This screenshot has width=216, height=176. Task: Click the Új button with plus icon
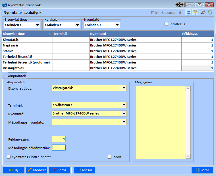click(14, 170)
